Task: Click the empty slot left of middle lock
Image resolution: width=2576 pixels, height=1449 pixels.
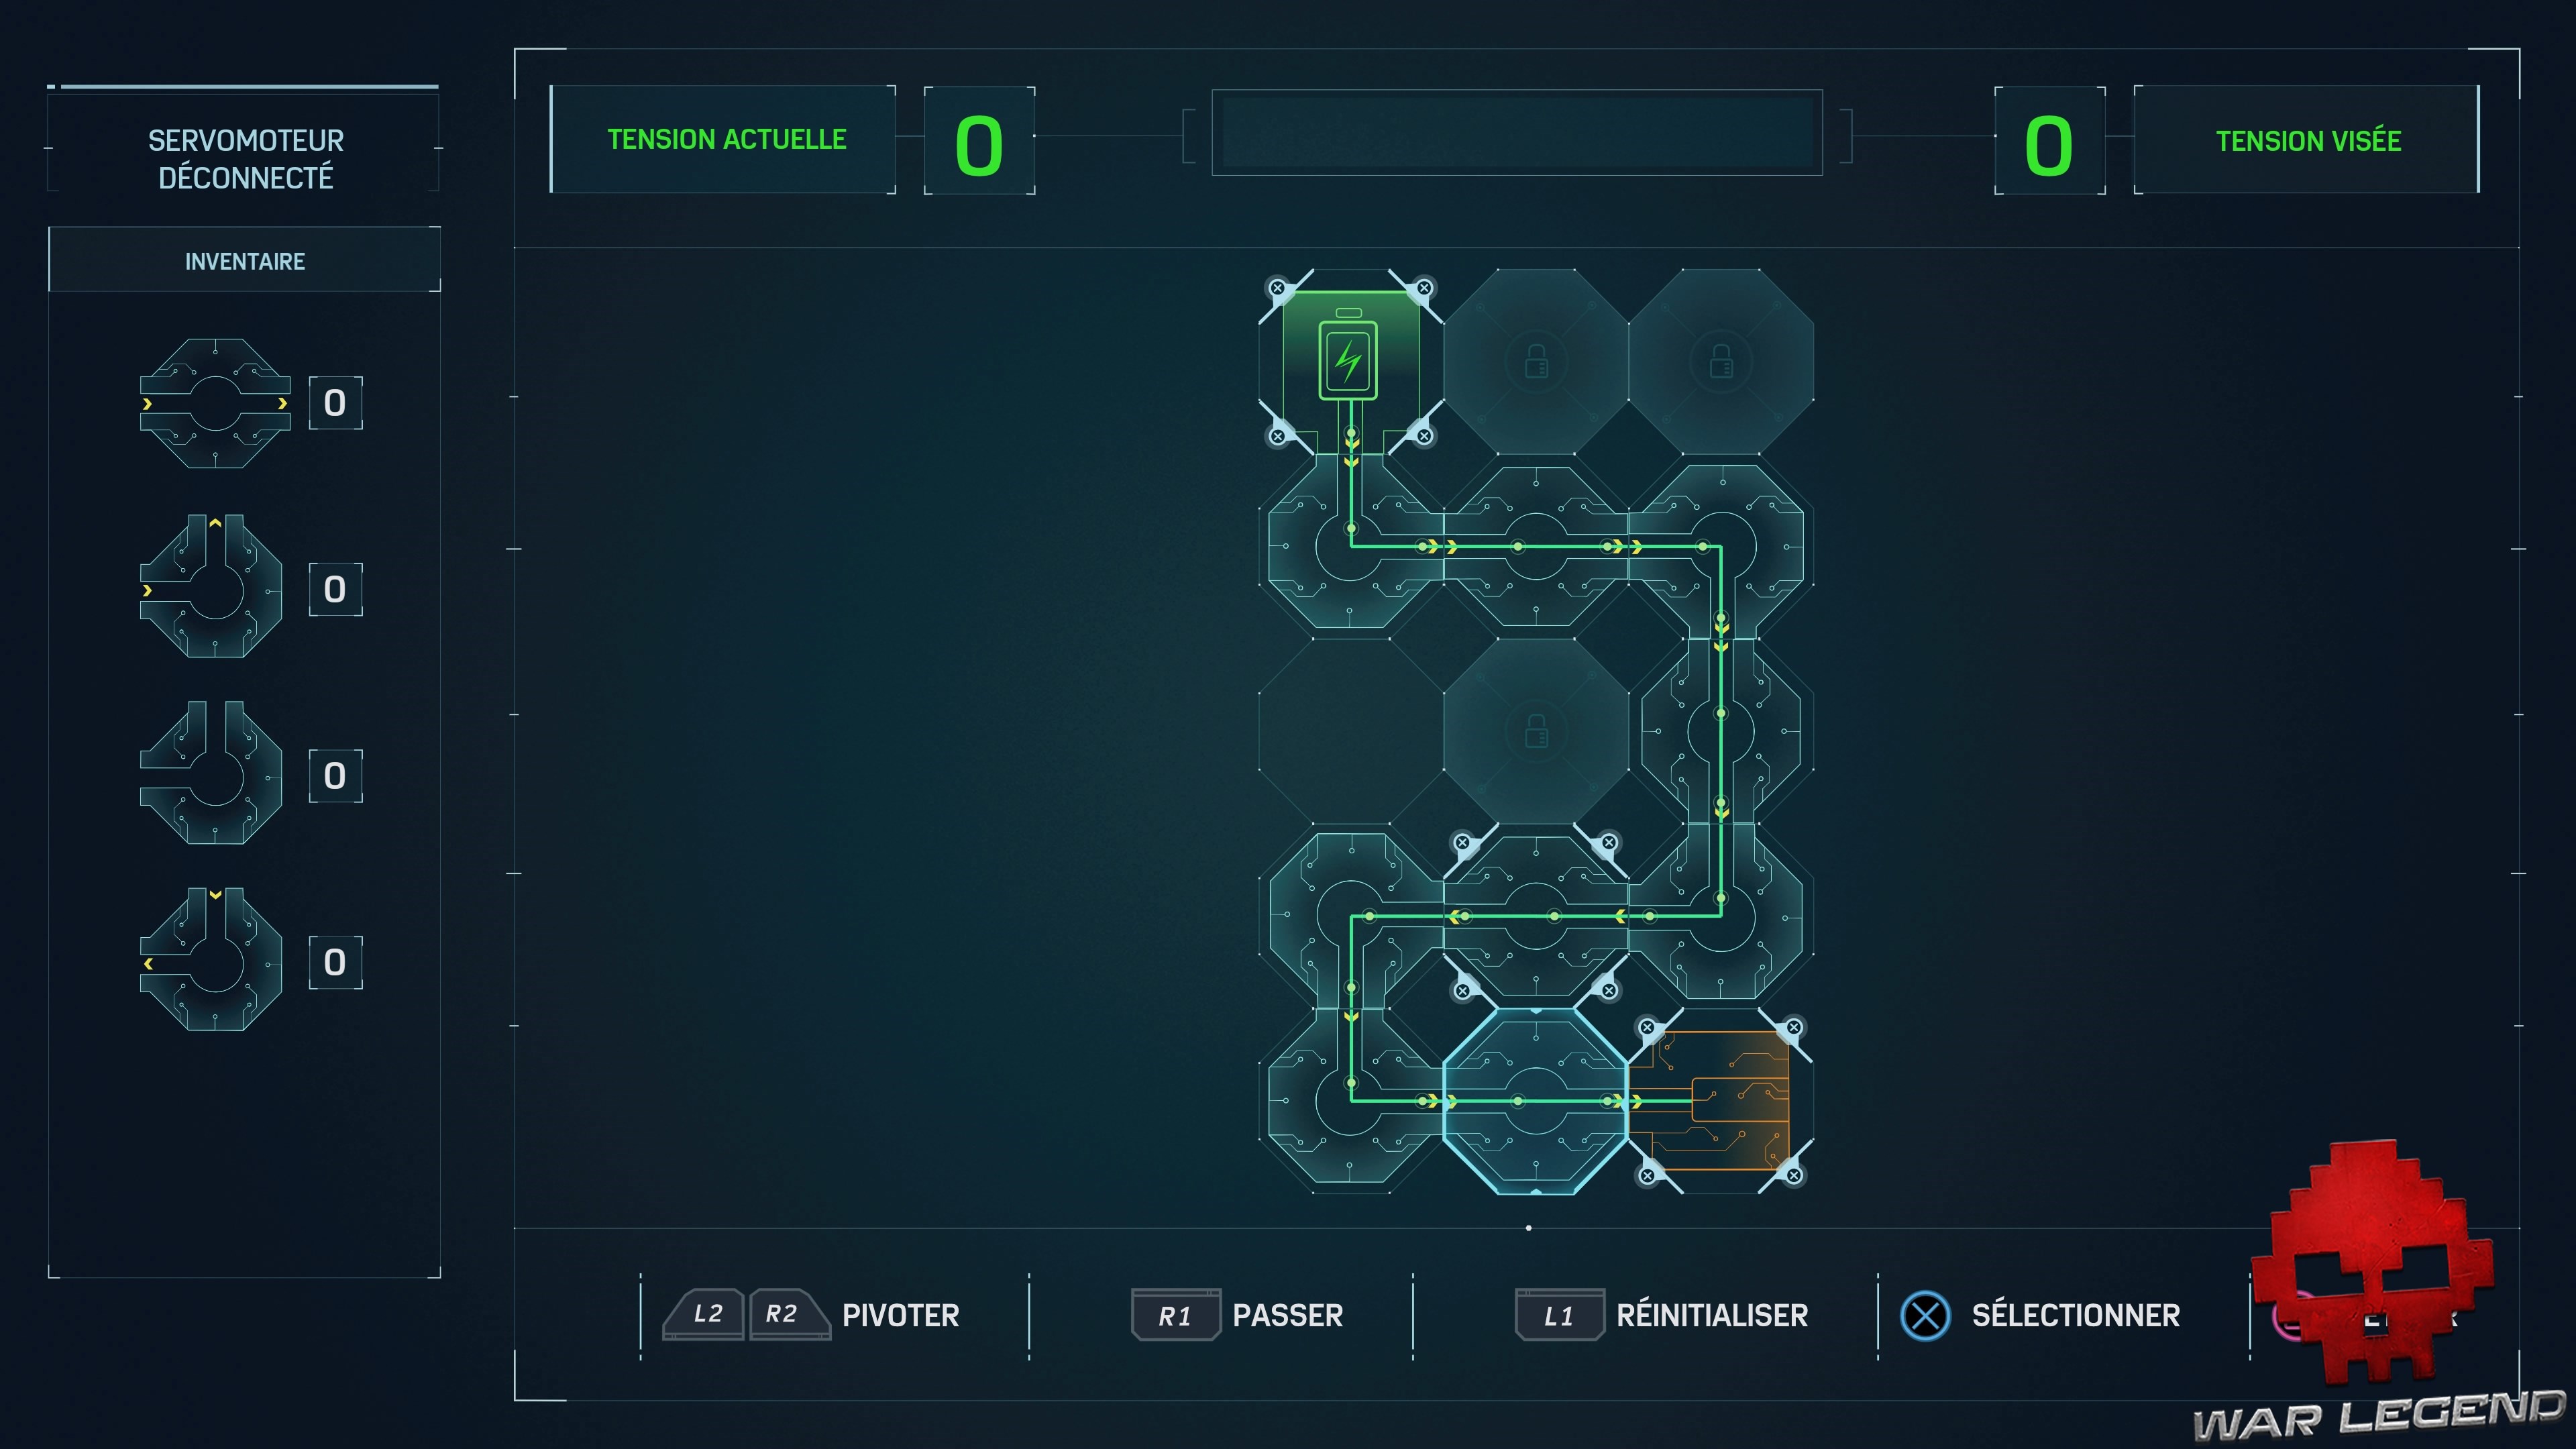Action: point(1351,731)
